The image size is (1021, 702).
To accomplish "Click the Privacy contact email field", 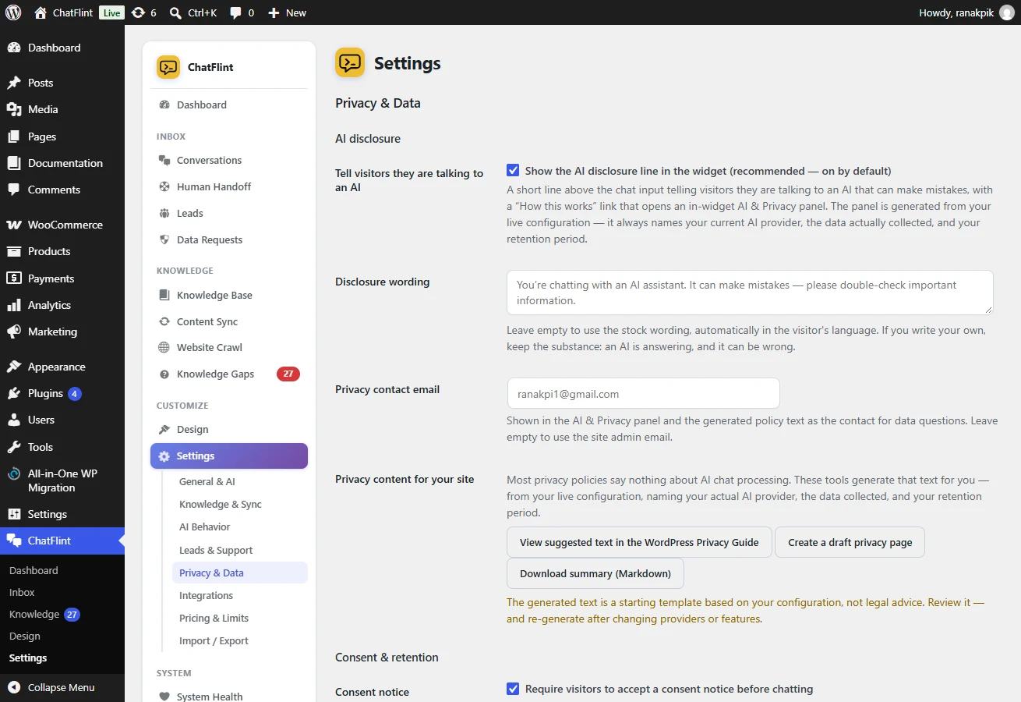I will [643, 393].
